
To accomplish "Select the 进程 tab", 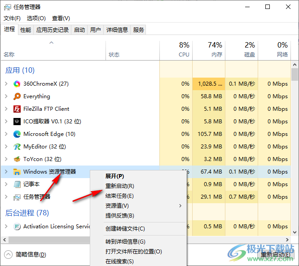I will pos(9,29).
